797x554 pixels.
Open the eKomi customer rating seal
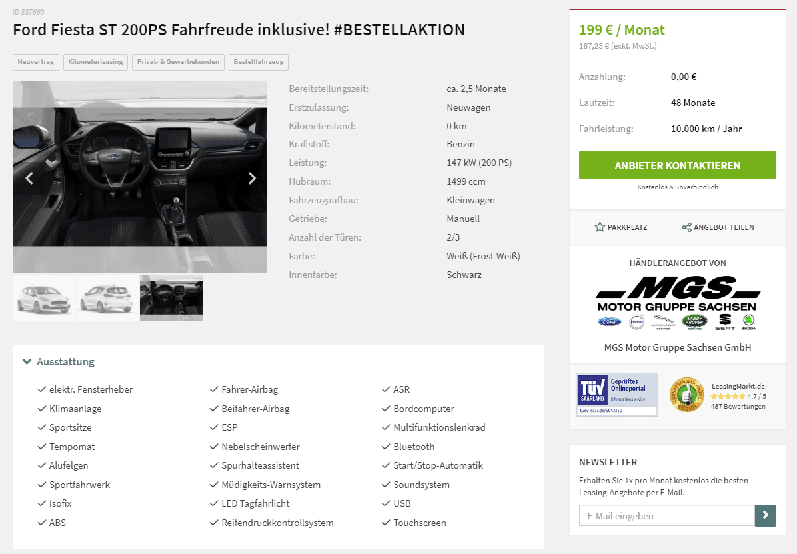(686, 394)
